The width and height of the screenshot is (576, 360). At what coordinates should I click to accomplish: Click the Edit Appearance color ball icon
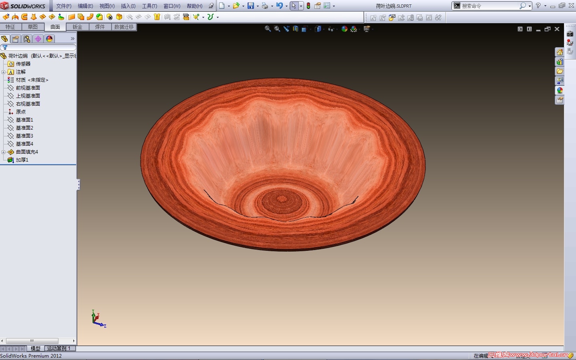pyautogui.click(x=344, y=29)
